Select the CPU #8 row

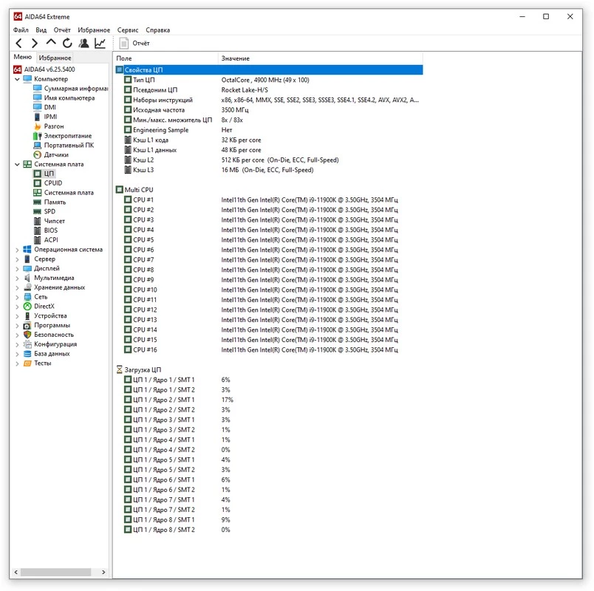143,270
